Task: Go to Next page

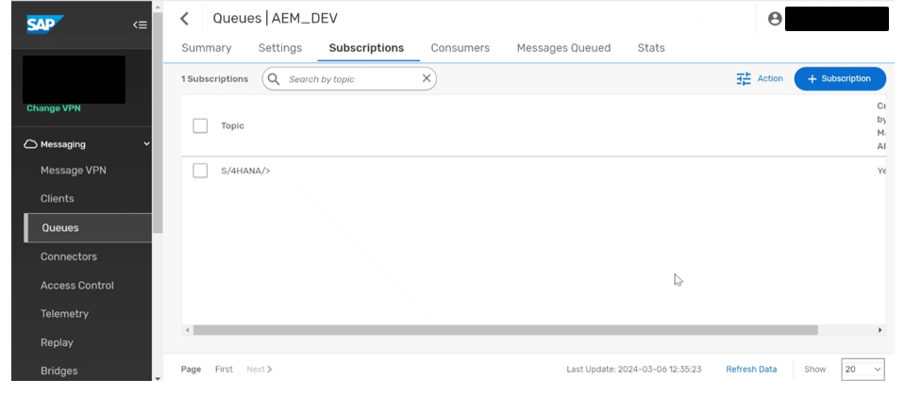Action: coord(259,369)
